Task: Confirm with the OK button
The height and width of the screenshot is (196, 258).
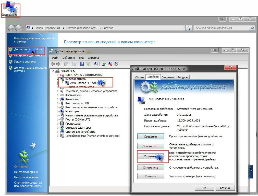Action: [x=204, y=188]
